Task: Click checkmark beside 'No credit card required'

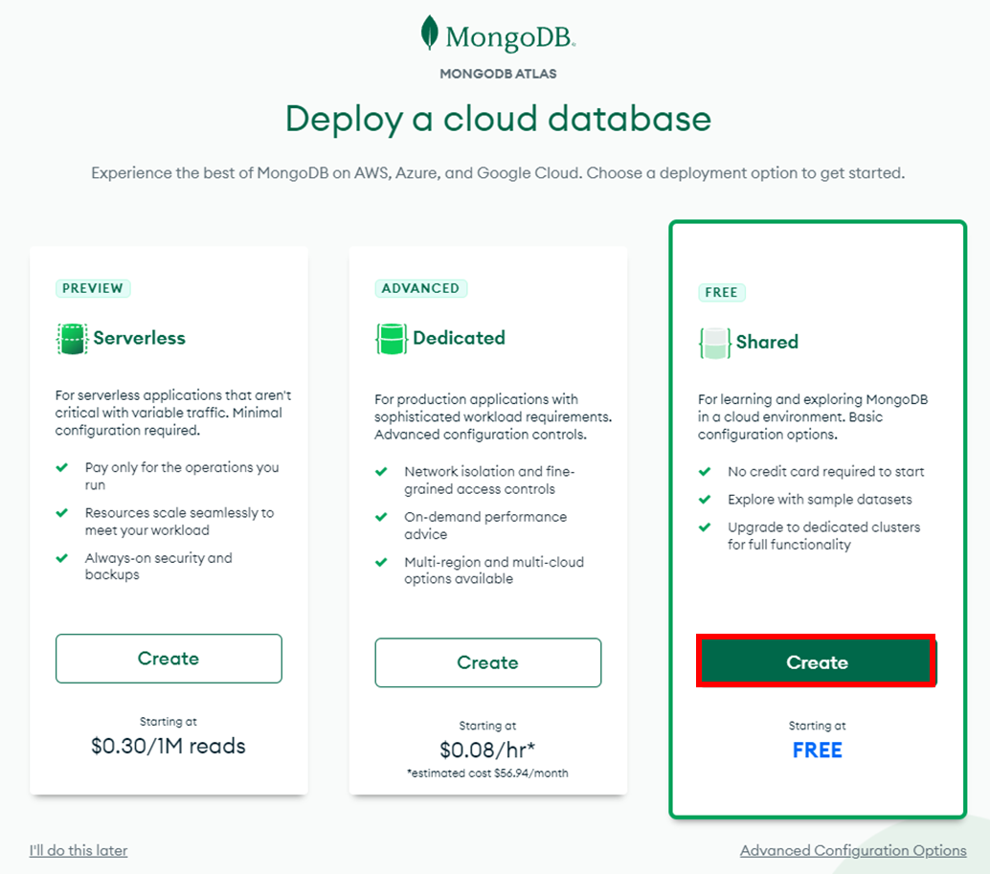Action: tap(705, 472)
